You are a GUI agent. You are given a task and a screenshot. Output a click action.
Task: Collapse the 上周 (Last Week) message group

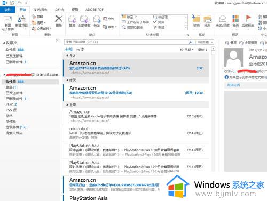point(67,105)
